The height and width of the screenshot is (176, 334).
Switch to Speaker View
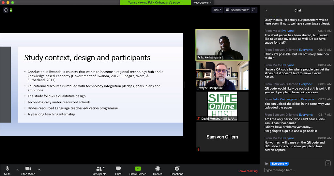tap(237, 10)
